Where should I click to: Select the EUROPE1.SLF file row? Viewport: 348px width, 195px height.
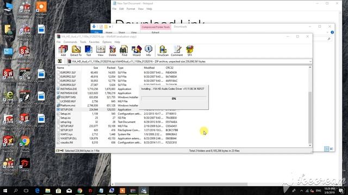coord(117,72)
